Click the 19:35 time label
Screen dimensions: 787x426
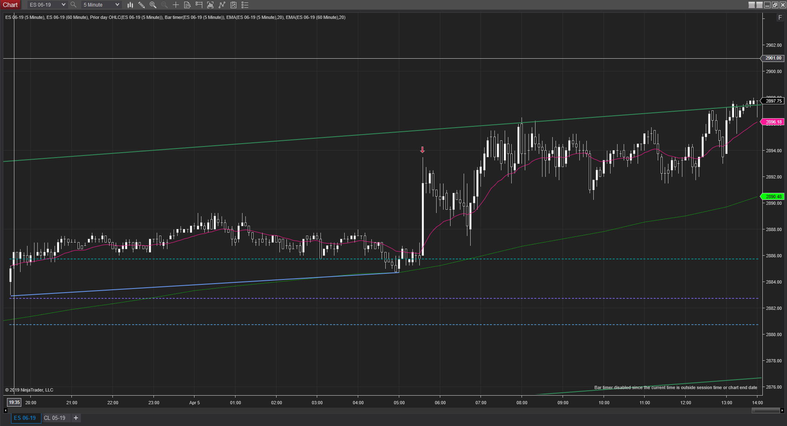tap(14, 403)
